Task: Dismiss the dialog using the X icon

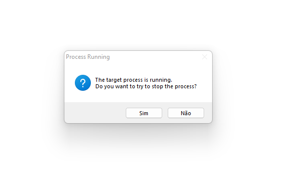Action: (x=205, y=57)
